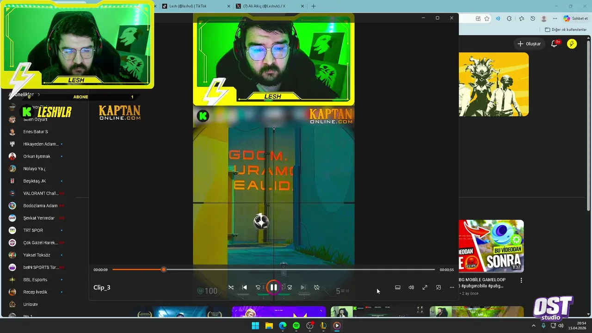Open the volume control in media player
The image size is (592, 333).
coord(411,287)
